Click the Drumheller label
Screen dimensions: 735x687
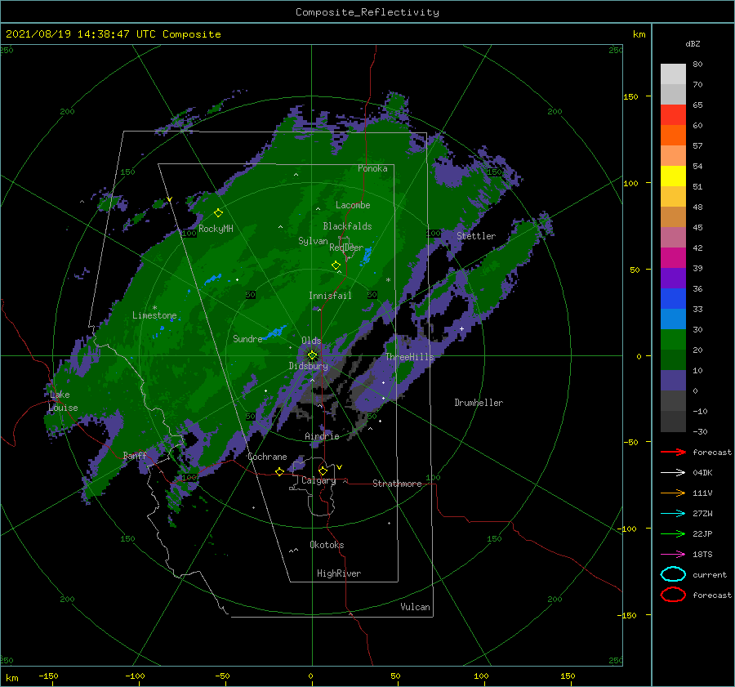click(x=479, y=403)
